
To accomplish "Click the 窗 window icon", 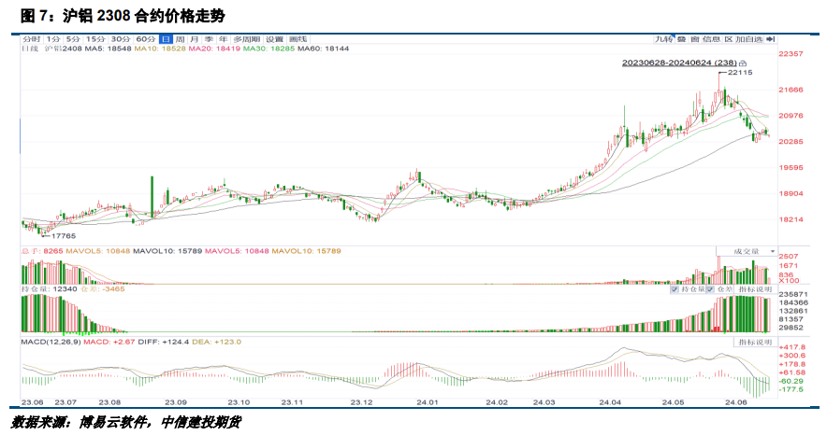I will click(694, 39).
